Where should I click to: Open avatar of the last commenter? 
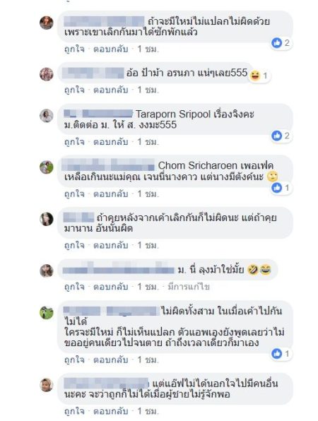pyautogui.click(x=47, y=385)
